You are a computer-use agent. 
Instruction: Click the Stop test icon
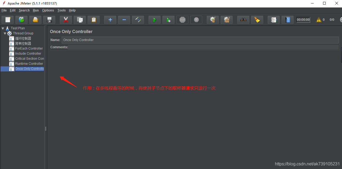[182, 20]
